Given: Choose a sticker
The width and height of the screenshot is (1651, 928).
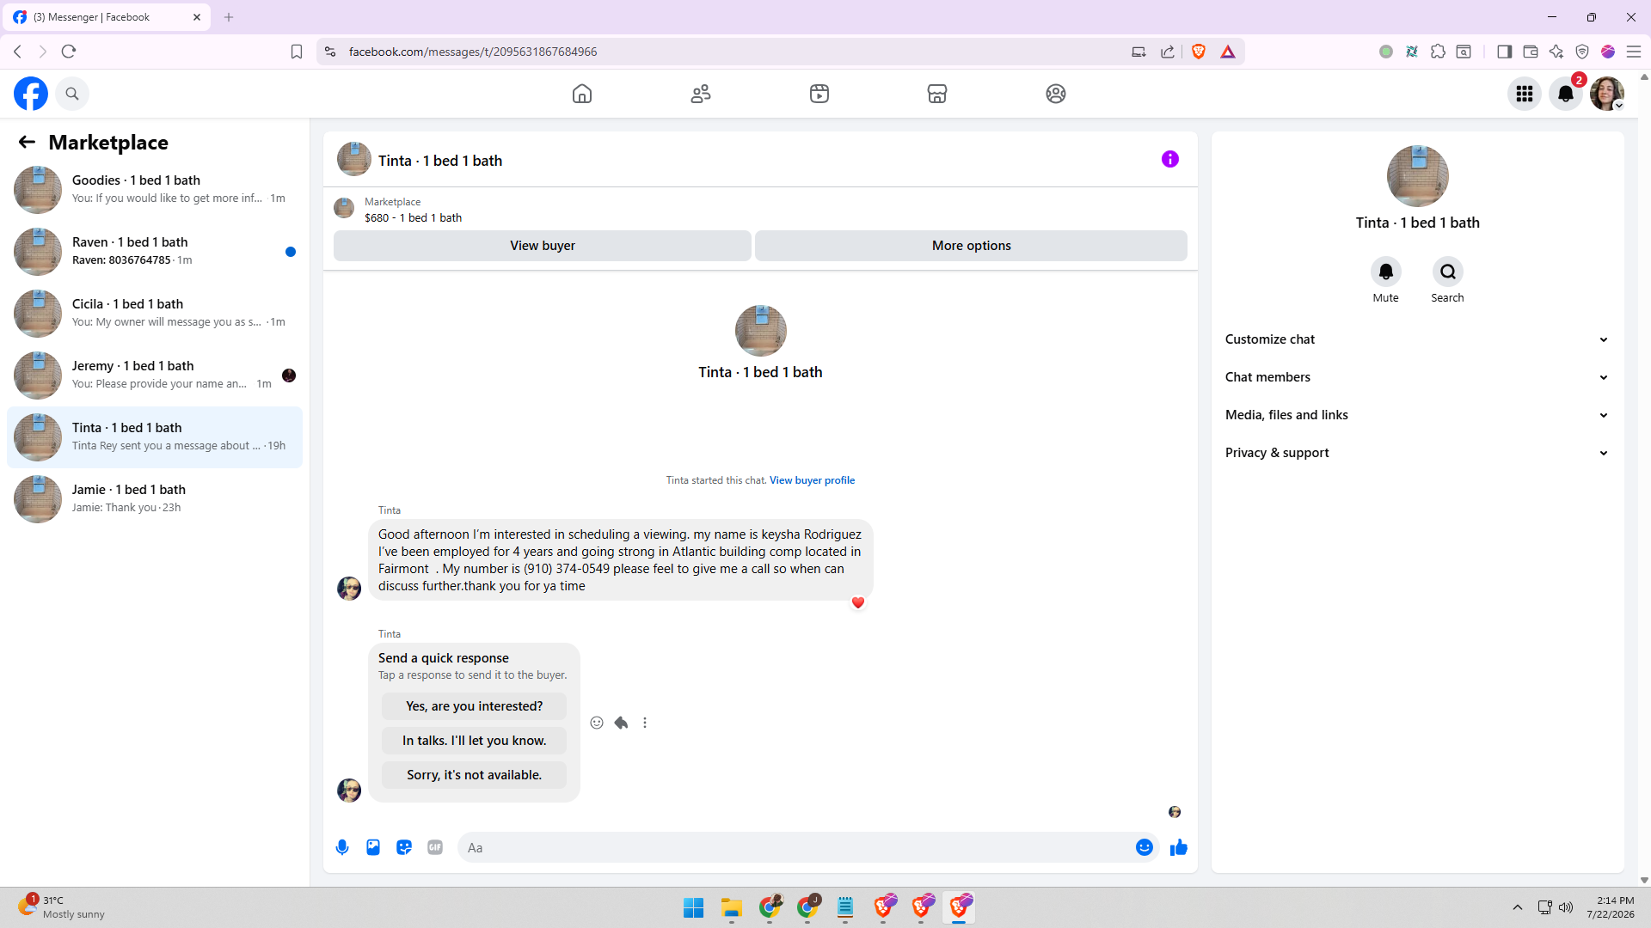Looking at the screenshot, I should point(404,847).
